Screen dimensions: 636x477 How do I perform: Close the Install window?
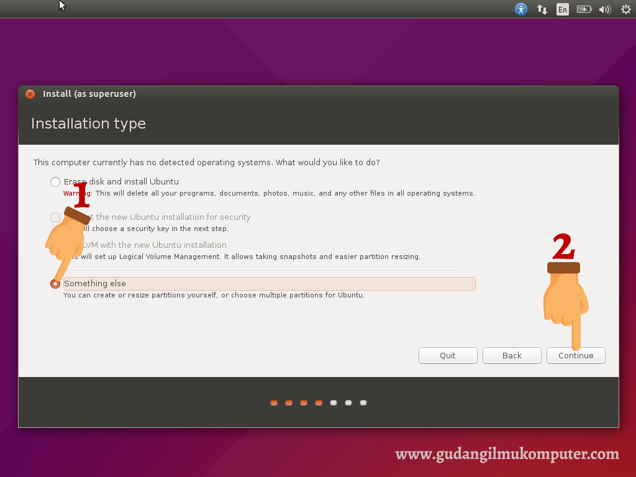[30, 94]
